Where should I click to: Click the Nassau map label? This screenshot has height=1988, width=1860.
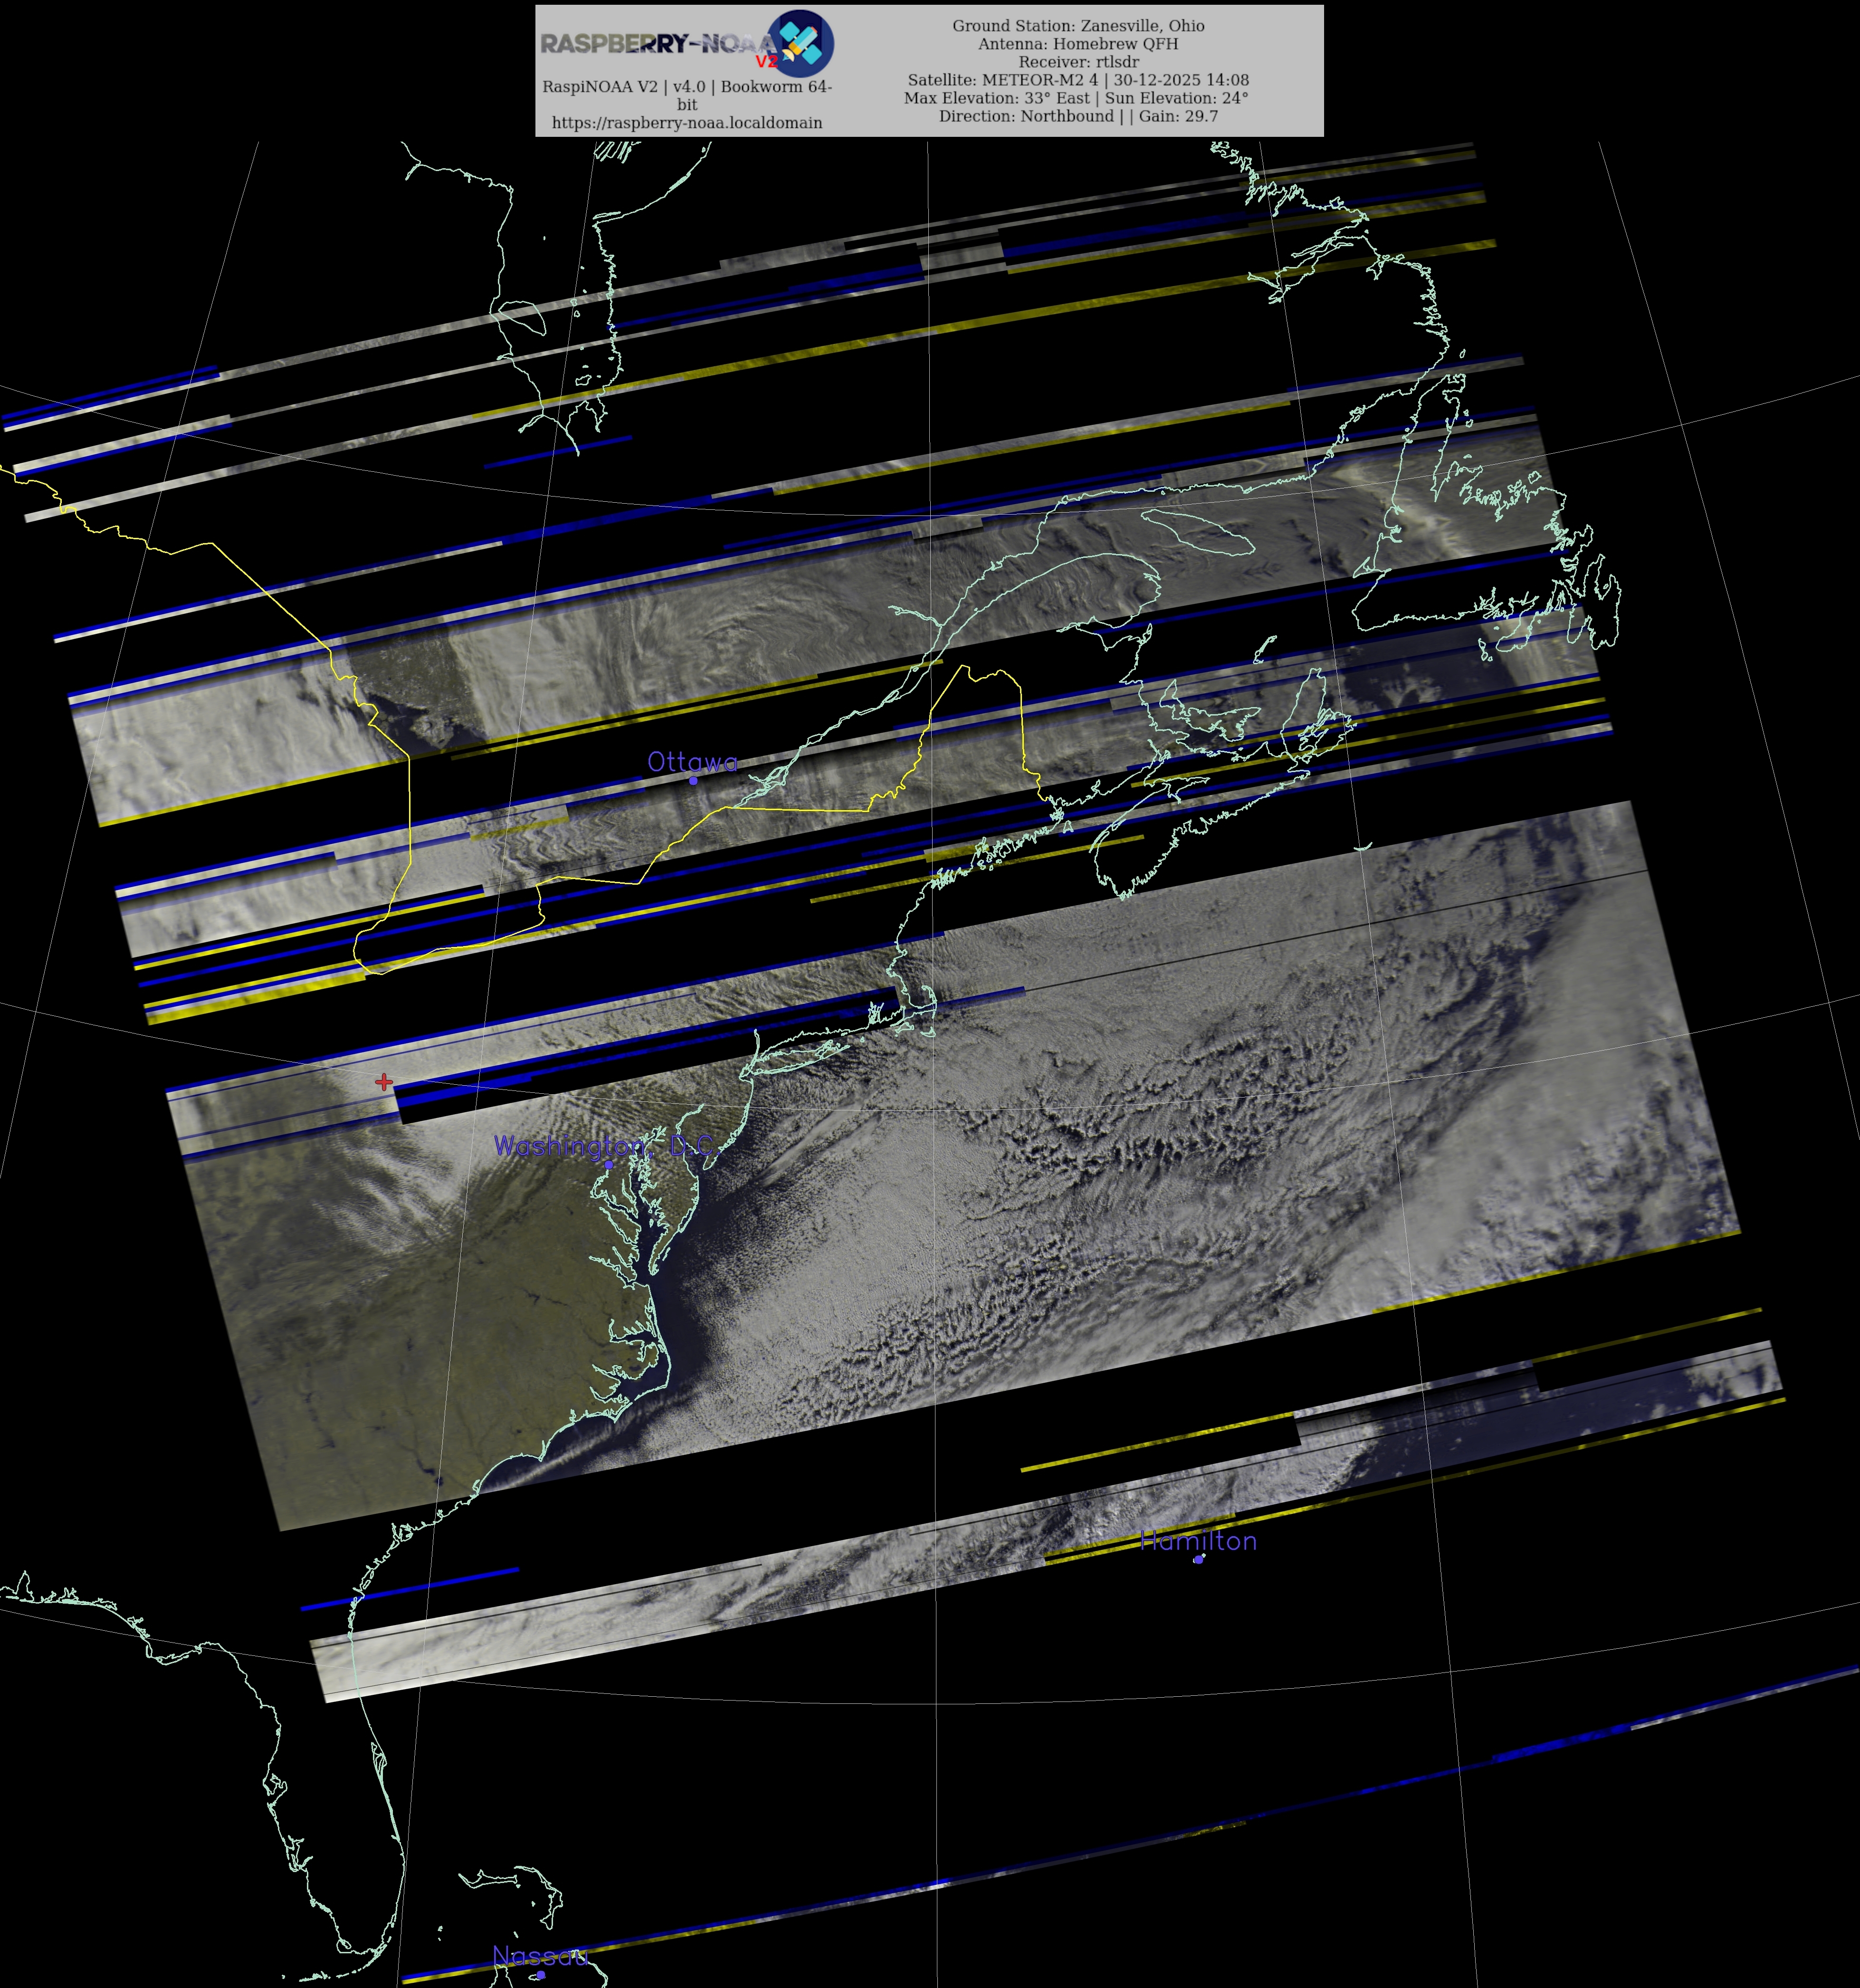coord(540,1956)
